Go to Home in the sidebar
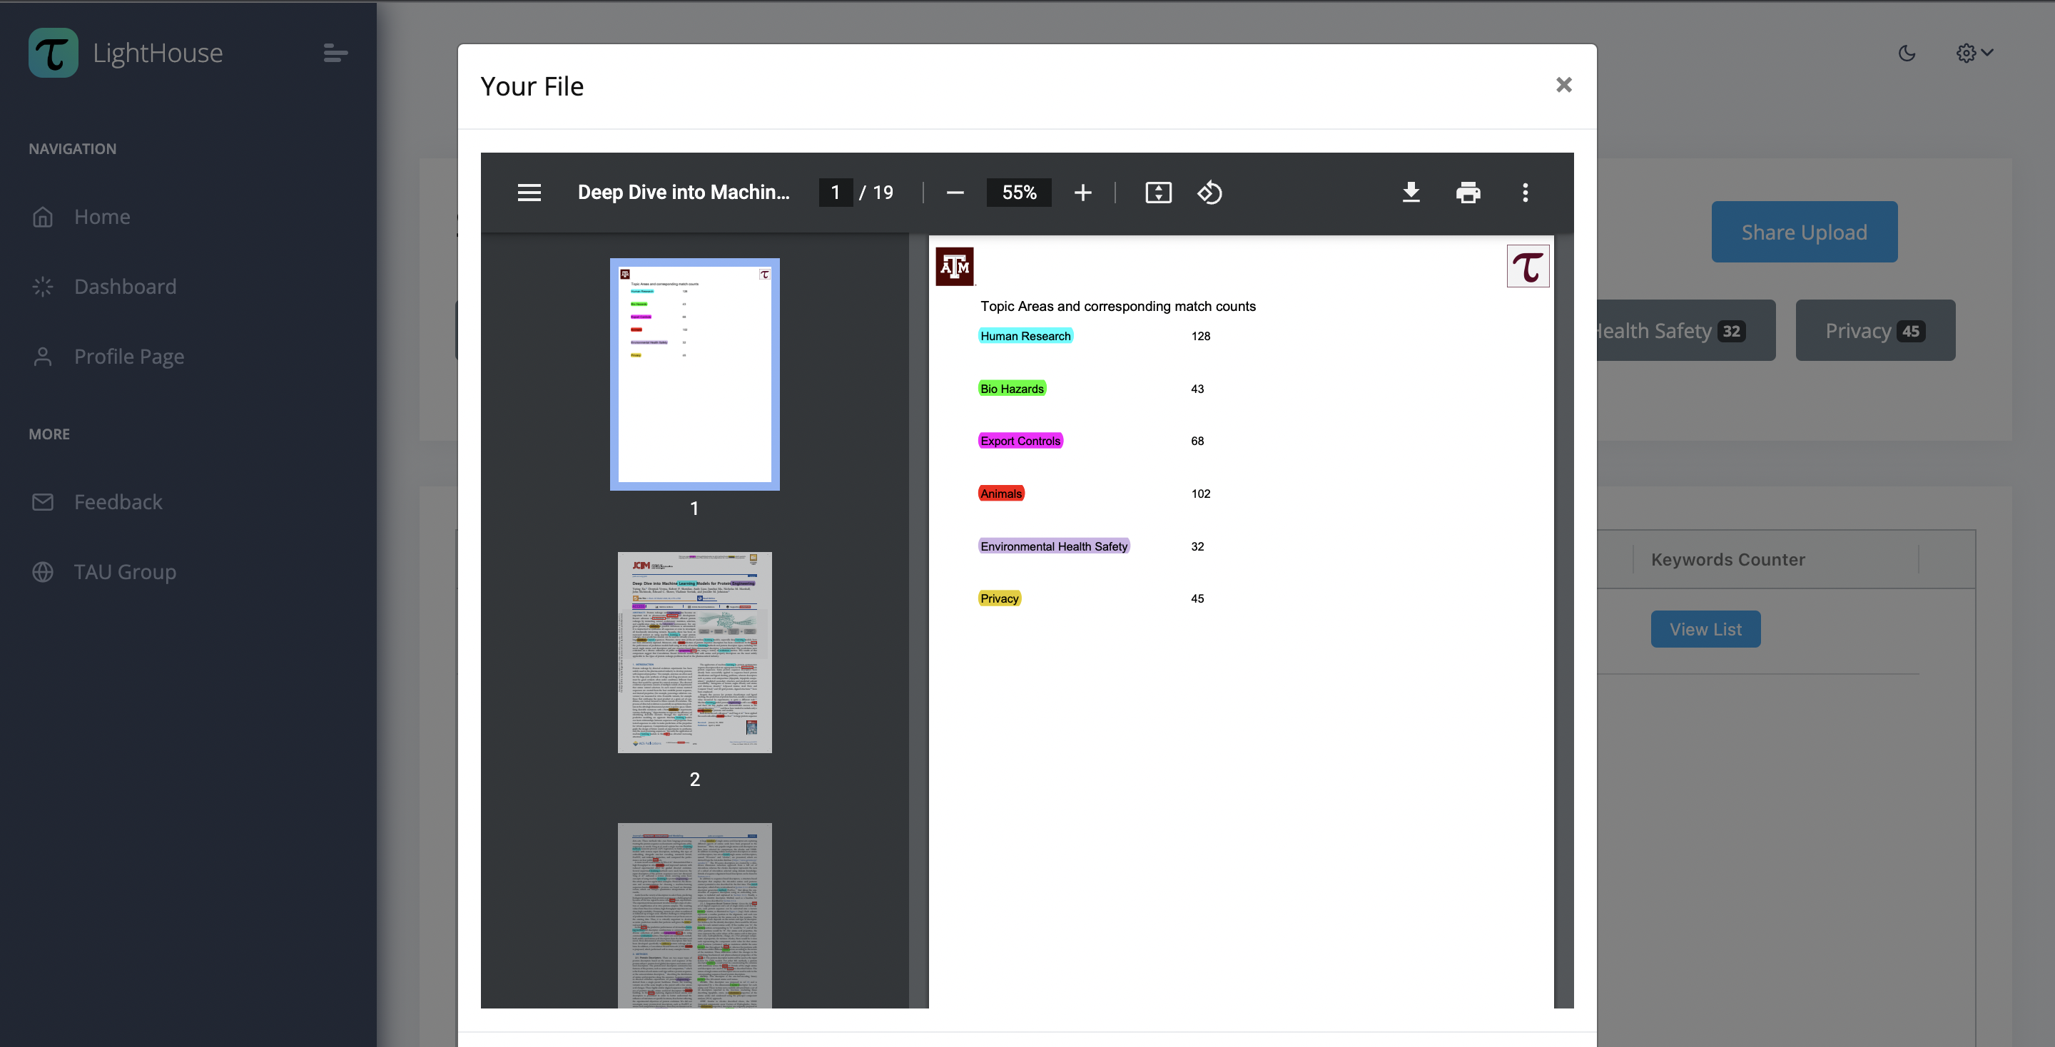2055x1047 pixels. tap(102, 217)
